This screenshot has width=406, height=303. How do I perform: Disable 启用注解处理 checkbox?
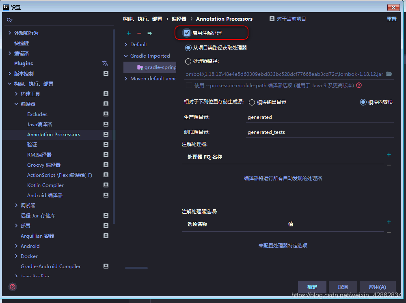tap(186, 33)
